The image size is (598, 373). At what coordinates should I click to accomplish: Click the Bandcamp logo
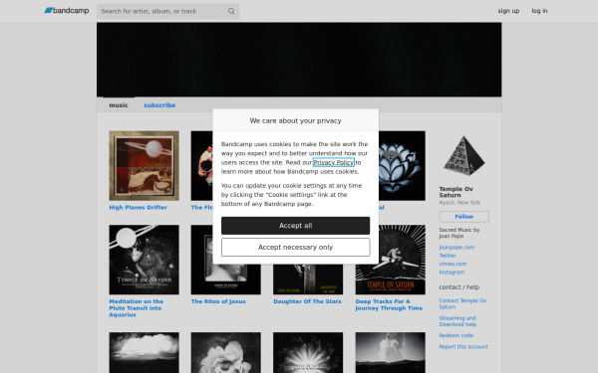[67, 11]
